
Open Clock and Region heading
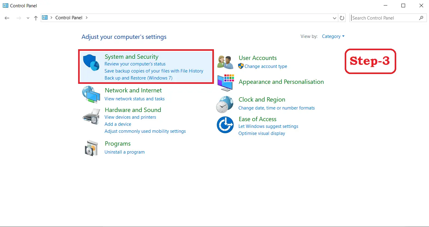tap(262, 99)
